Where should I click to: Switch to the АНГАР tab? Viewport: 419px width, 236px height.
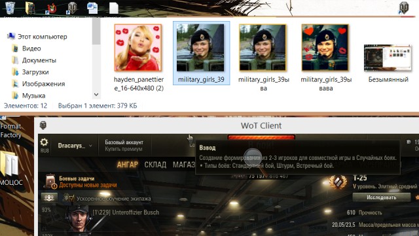coord(128,165)
